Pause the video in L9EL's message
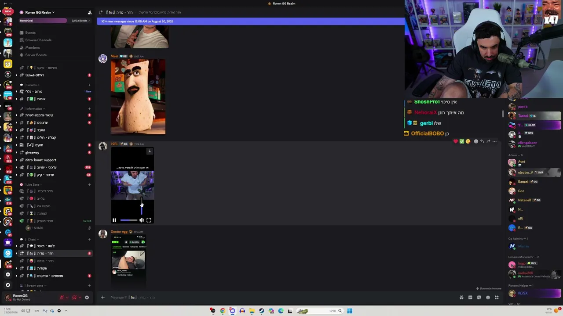The width and height of the screenshot is (563, 316). coord(114,220)
